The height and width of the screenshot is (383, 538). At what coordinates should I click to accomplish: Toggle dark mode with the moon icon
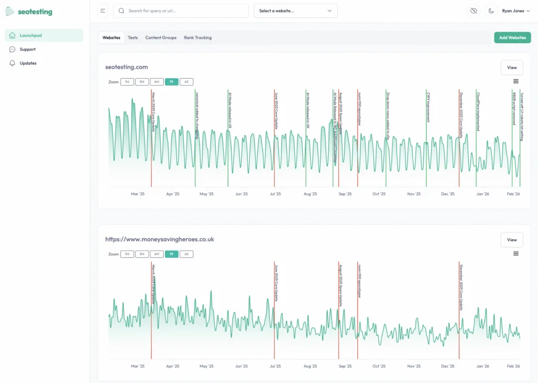(491, 11)
